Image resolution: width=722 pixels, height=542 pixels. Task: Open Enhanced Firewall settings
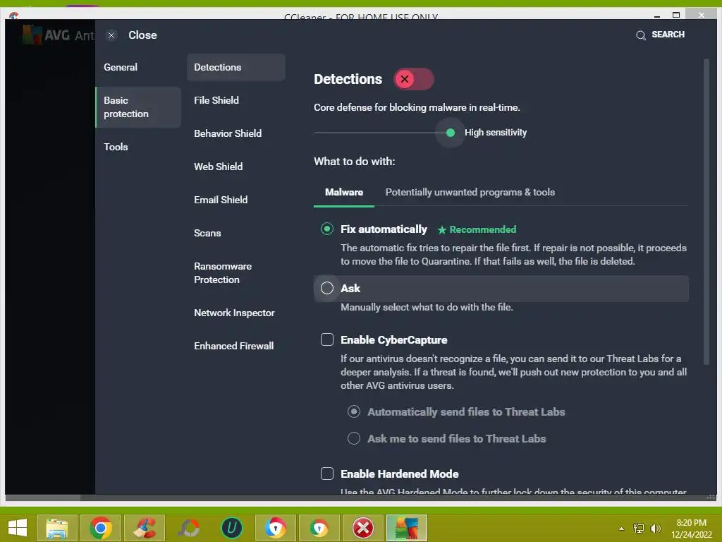click(235, 346)
